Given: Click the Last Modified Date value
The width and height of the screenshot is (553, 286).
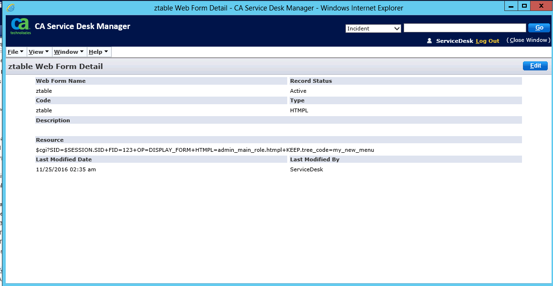Looking at the screenshot, I should [x=66, y=169].
